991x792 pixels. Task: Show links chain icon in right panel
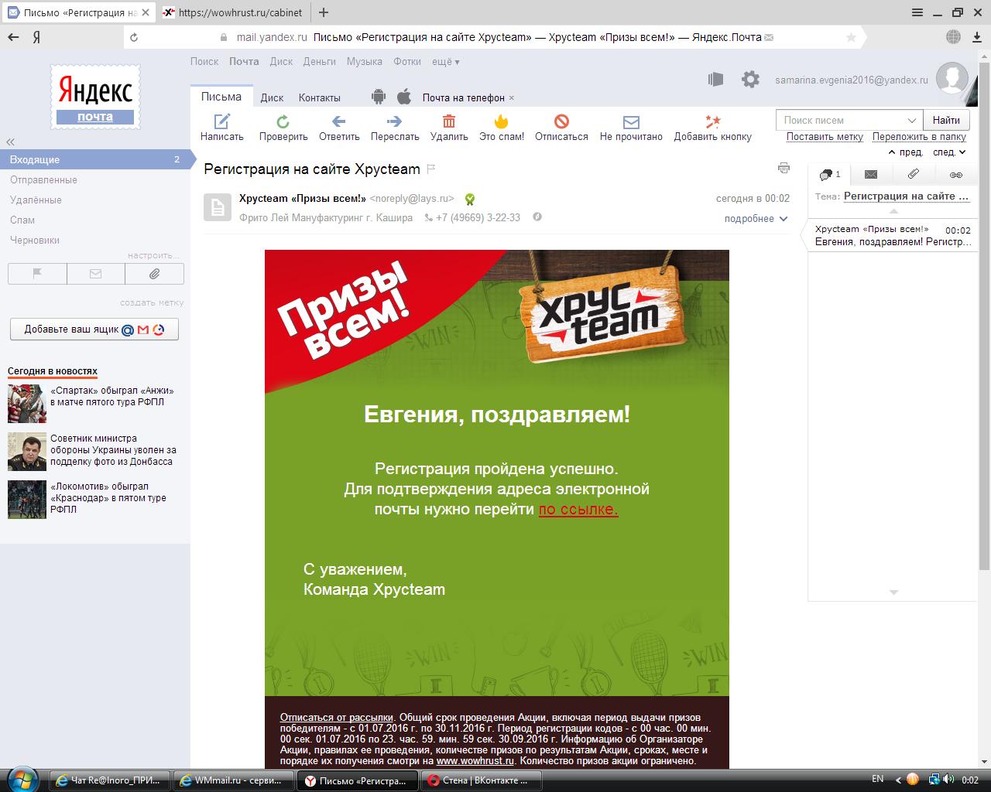pos(956,174)
